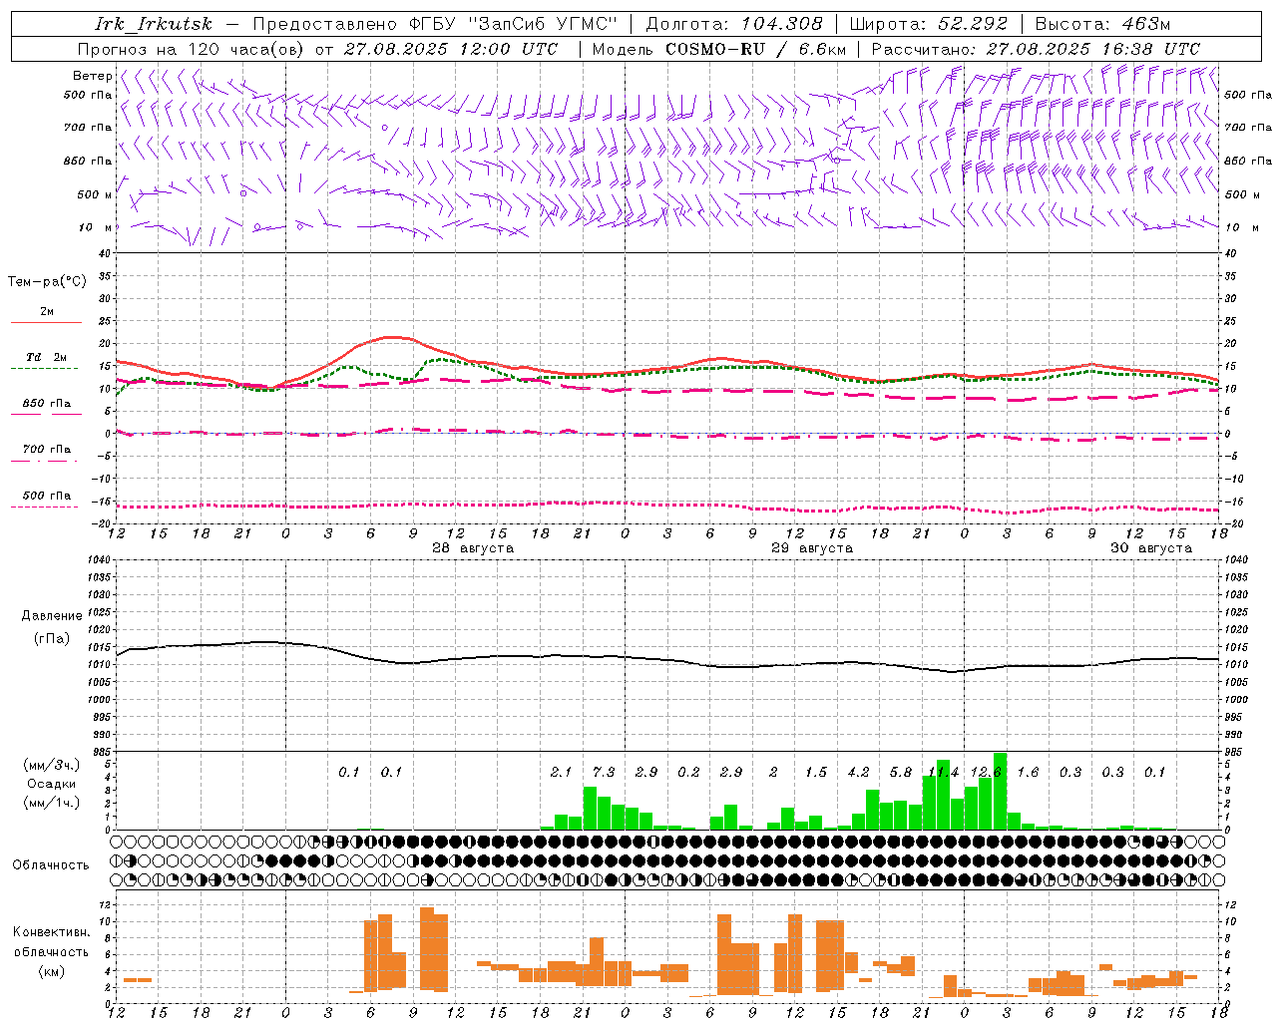This screenshot has height=1021, width=1277.
Task: Click the 2.1 precipitation value
Action: point(561,773)
